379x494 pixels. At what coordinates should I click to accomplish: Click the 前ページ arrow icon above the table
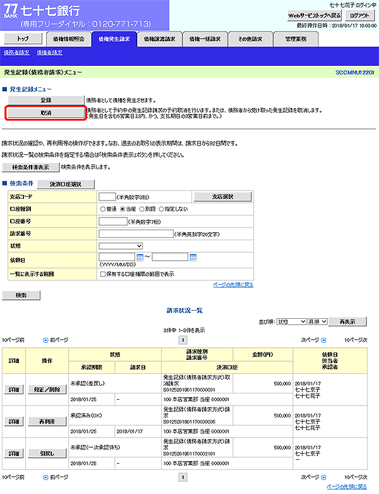[45, 340]
